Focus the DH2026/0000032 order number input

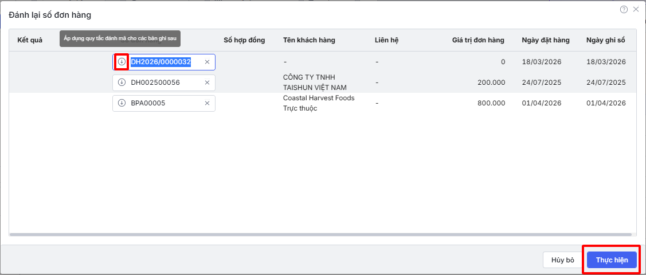pos(163,62)
